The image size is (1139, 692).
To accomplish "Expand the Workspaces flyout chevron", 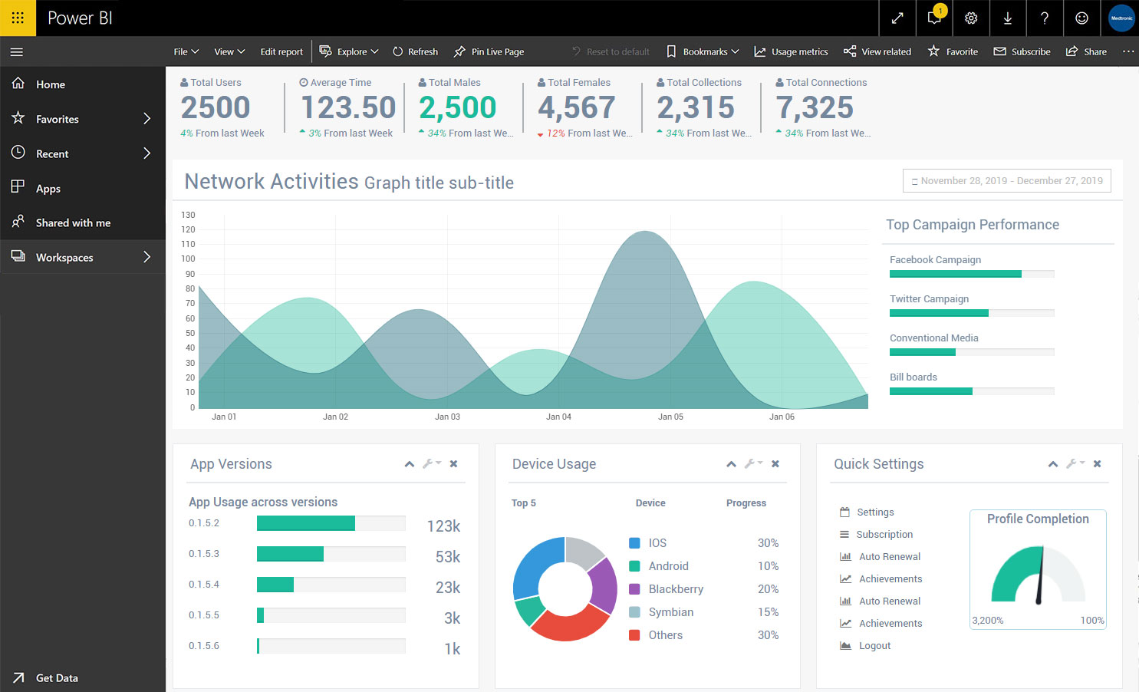I will click(146, 256).
